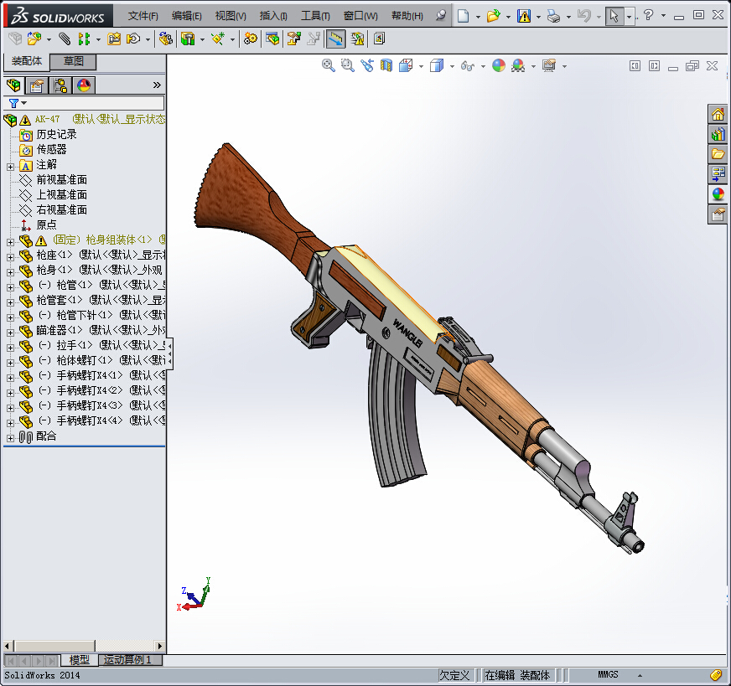731x686 pixels.
Task: Click the Zoom to Fit magnifier icon
Action: pyautogui.click(x=329, y=65)
